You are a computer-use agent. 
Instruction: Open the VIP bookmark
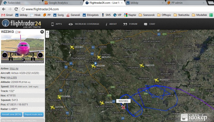[x=117, y=15]
